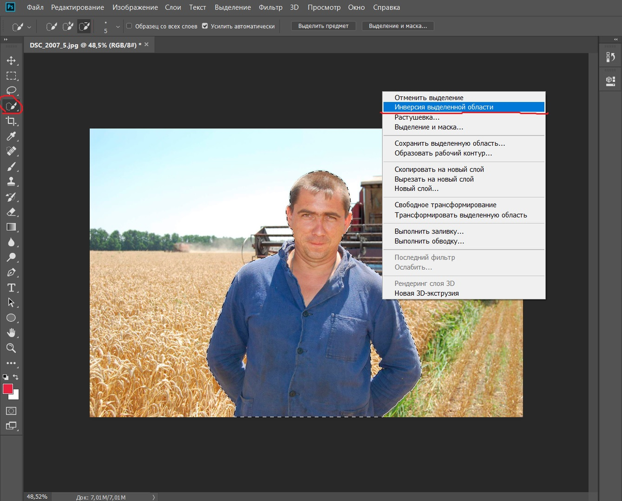Image resolution: width=622 pixels, height=501 pixels.
Task: Select the Path Selection tool
Action: 11,303
